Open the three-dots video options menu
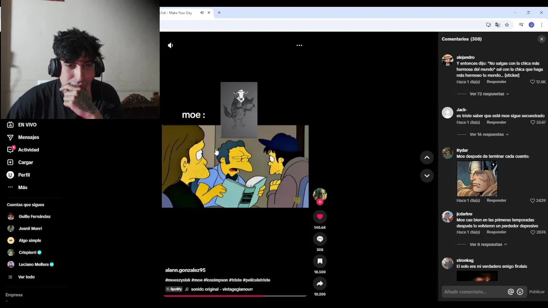Screen dimensions: 548x308 [x=299, y=45]
